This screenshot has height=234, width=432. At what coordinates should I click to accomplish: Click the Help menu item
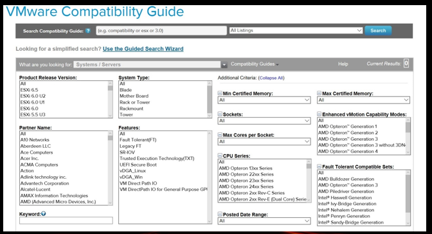coord(343,64)
